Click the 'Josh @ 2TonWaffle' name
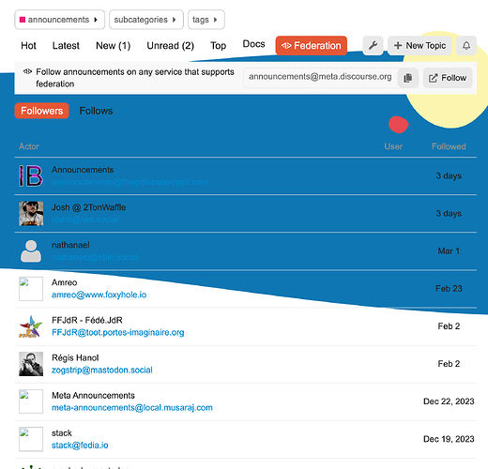 [x=89, y=207]
